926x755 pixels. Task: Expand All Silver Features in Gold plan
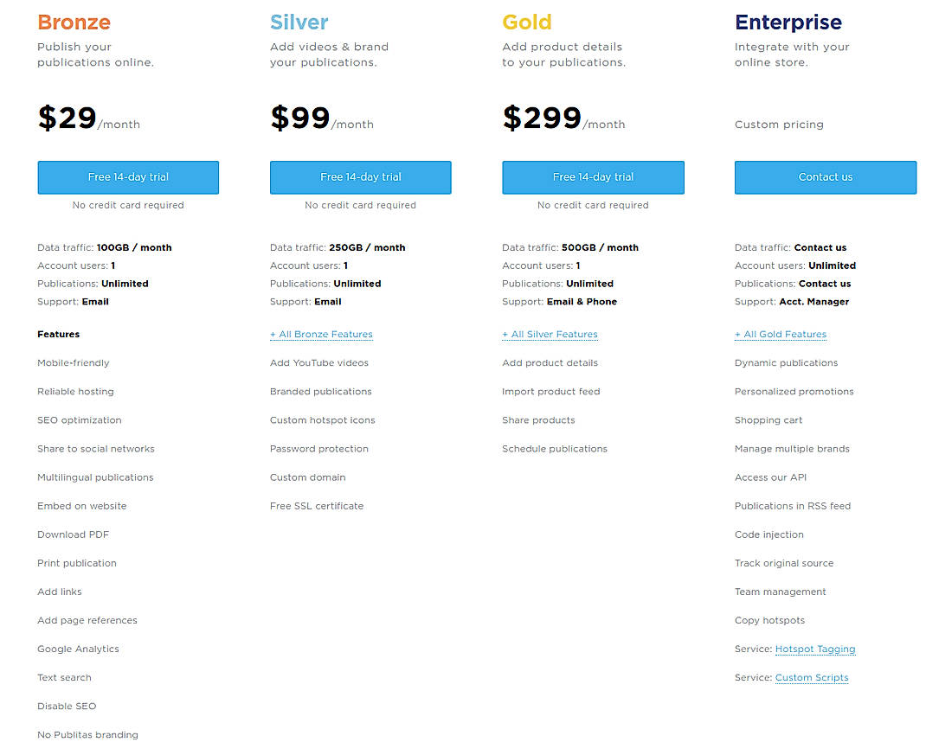coord(550,334)
